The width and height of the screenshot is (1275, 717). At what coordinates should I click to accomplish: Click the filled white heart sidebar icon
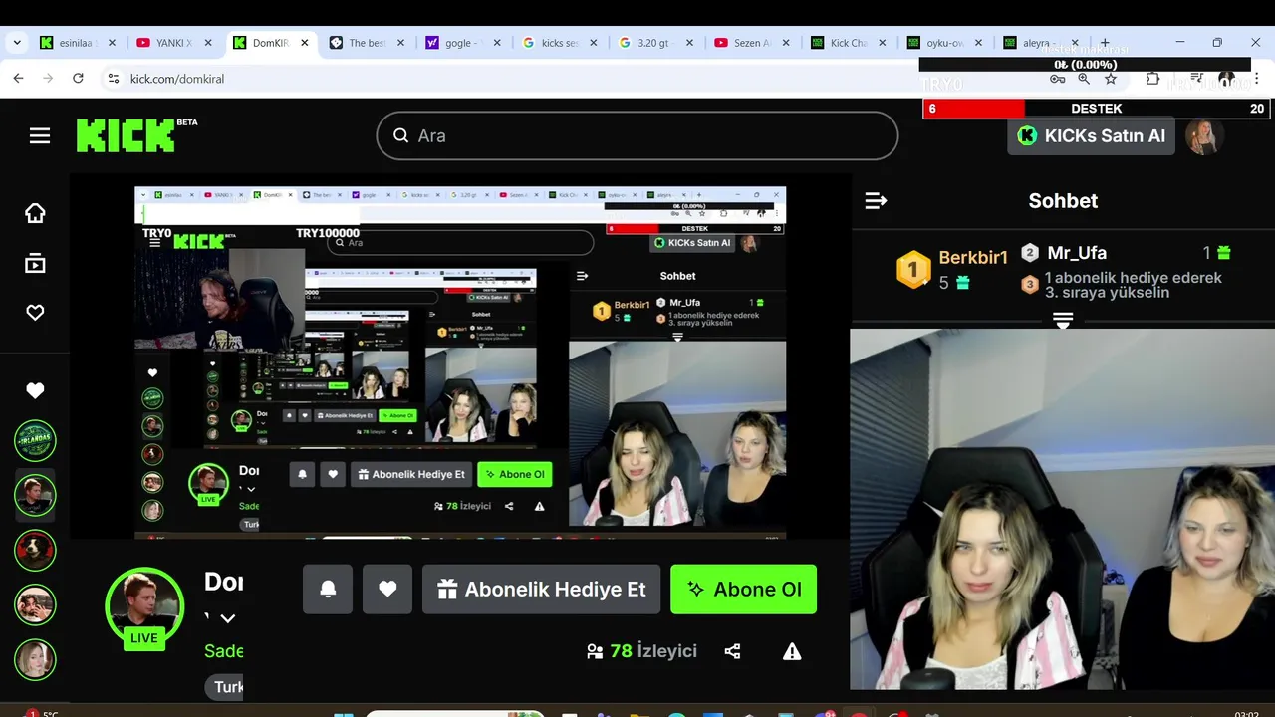[x=35, y=391]
